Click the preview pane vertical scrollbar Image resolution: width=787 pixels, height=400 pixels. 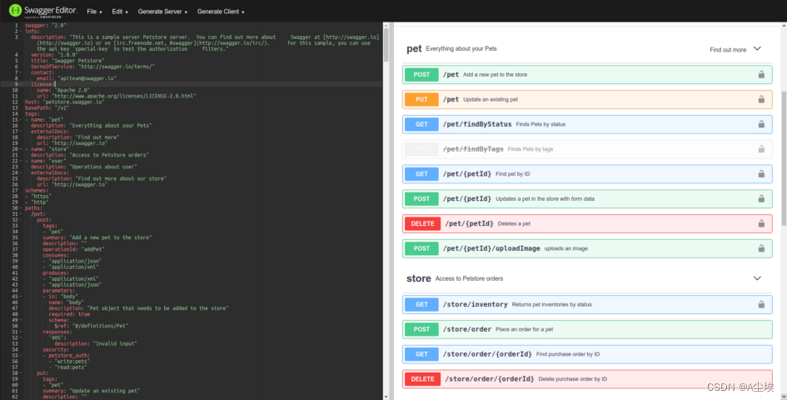784,157
